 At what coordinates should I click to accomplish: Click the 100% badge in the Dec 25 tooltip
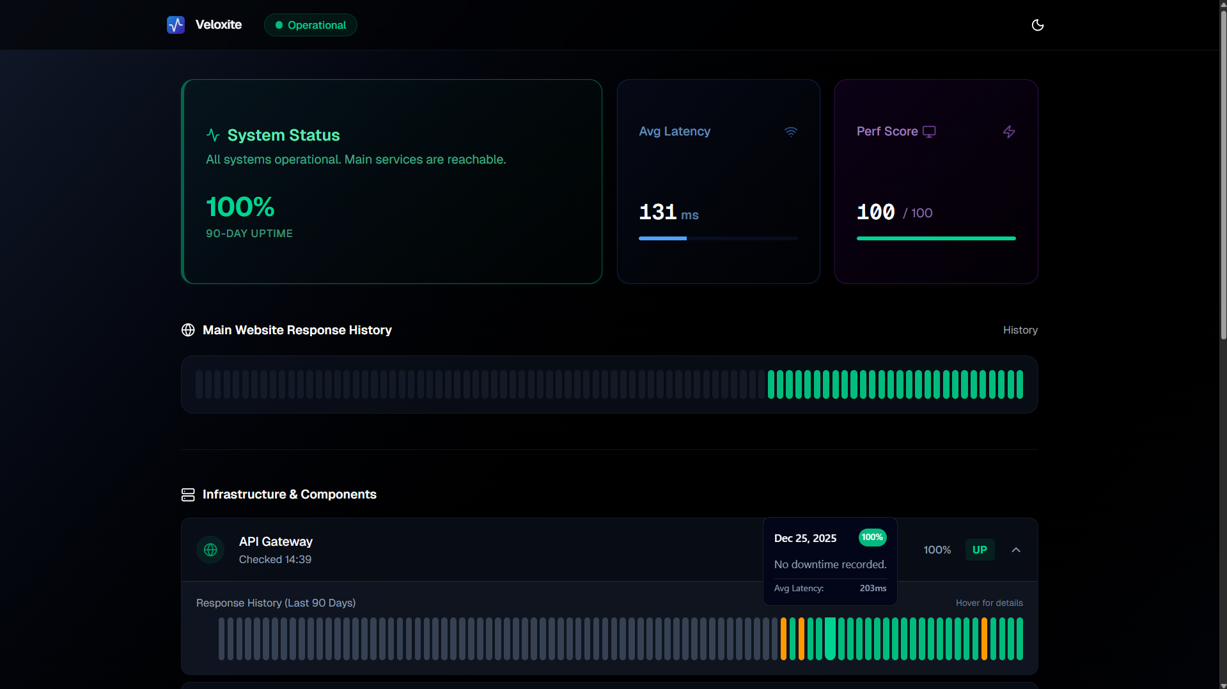coord(872,538)
